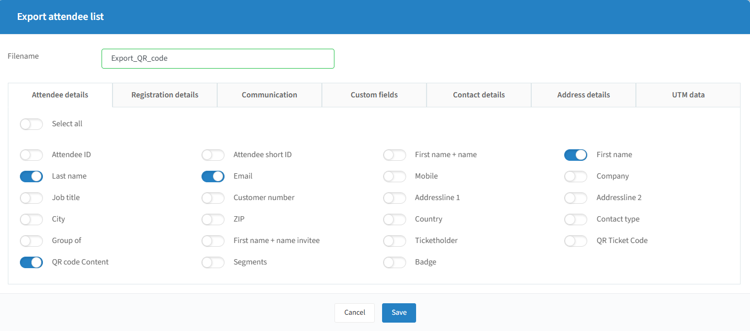
Task: Open the Communication tab
Action: coord(270,95)
